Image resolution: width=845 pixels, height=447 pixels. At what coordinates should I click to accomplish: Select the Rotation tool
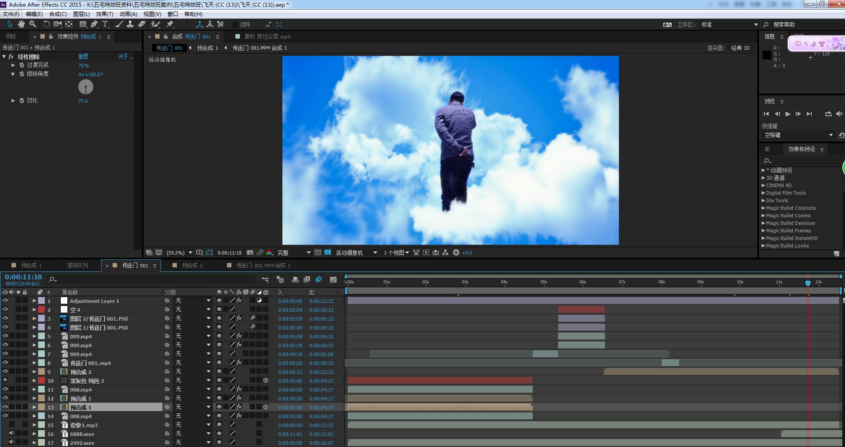(x=46, y=24)
